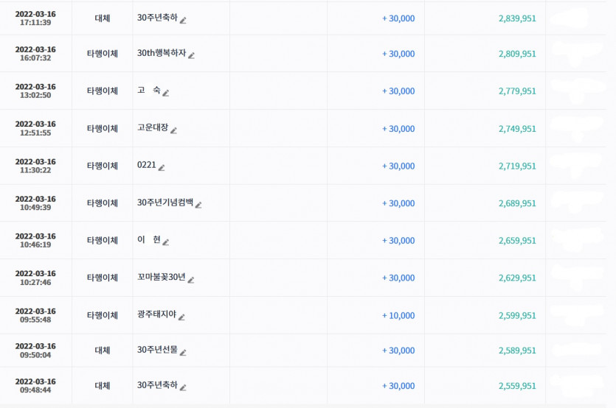This screenshot has height=408, width=616.
Task: Click the 2,559,951 balance value
Action: click(517, 386)
